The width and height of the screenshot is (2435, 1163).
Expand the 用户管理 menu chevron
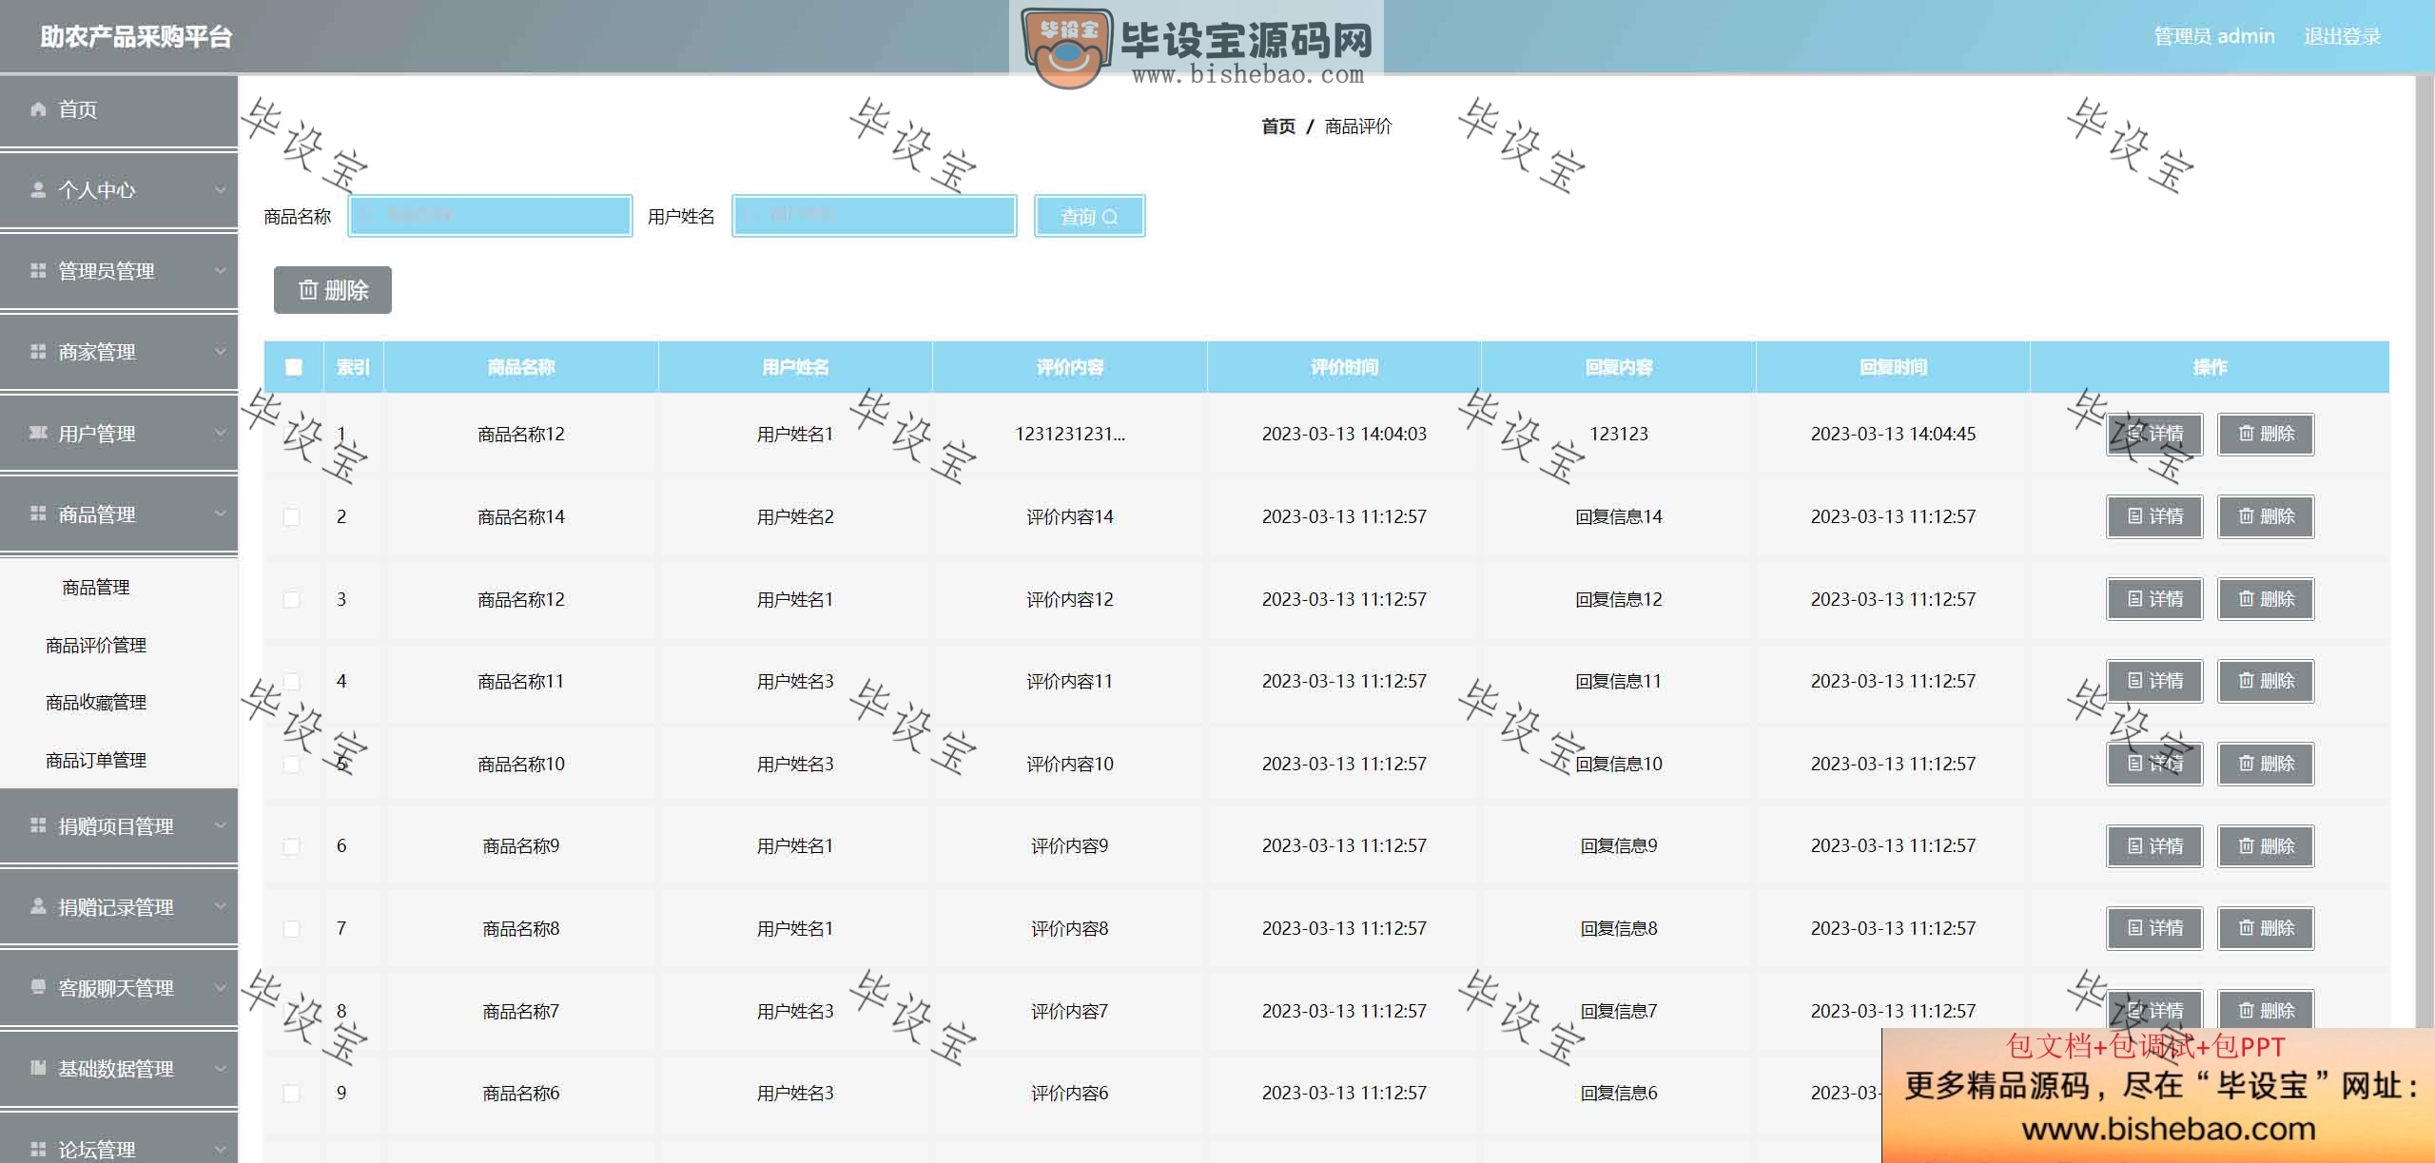[x=221, y=434]
